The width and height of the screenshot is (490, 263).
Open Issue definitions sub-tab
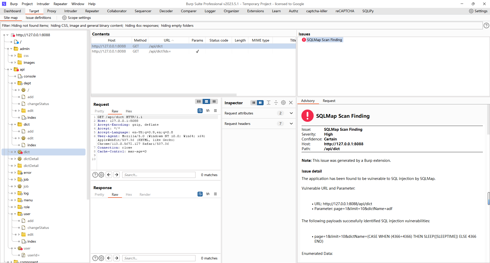[38, 18]
